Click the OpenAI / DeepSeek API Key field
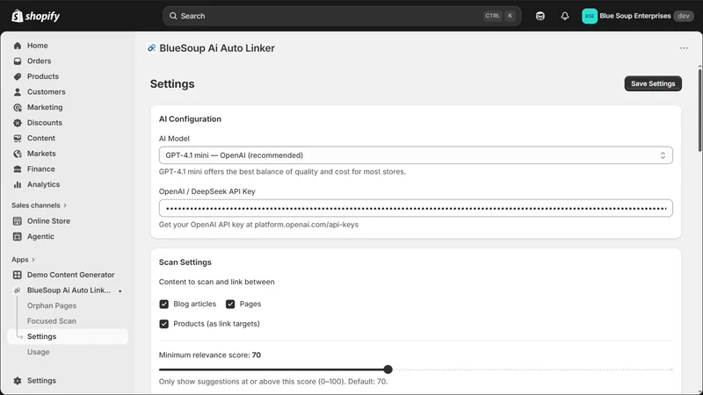 [416, 208]
